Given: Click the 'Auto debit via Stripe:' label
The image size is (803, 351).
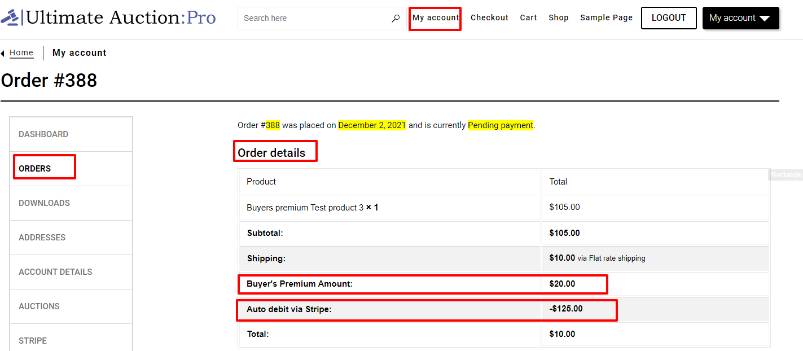Looking at the screenshot, I should pos(289,309).
